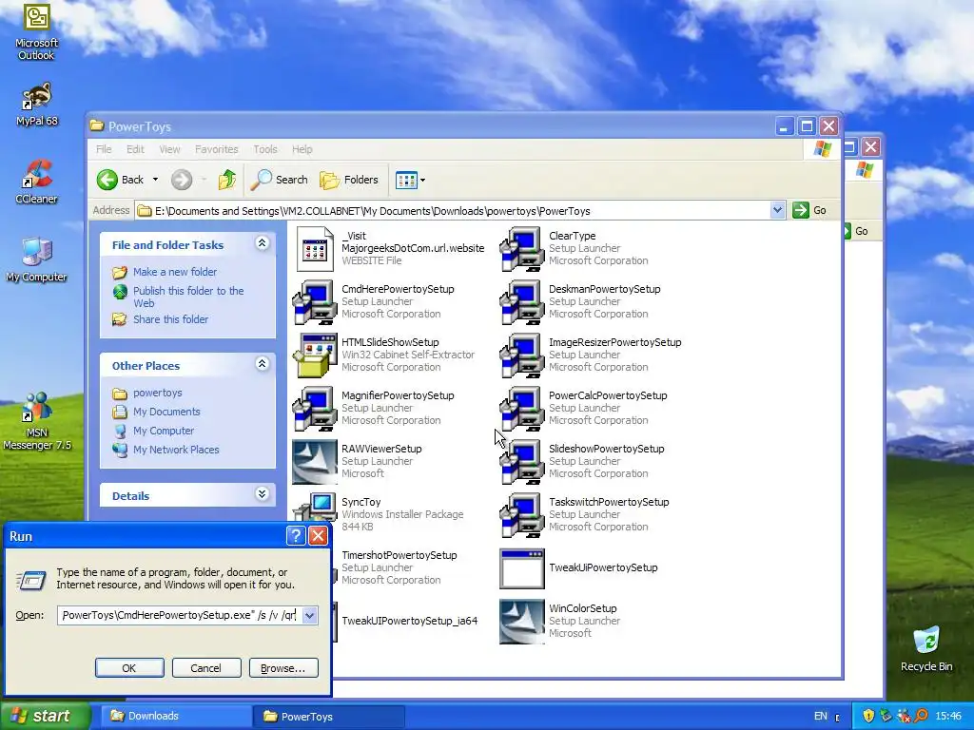Open MSN Messenger 7.5 desktop shortcut
The image size is (974, 730).
(37, 408)
